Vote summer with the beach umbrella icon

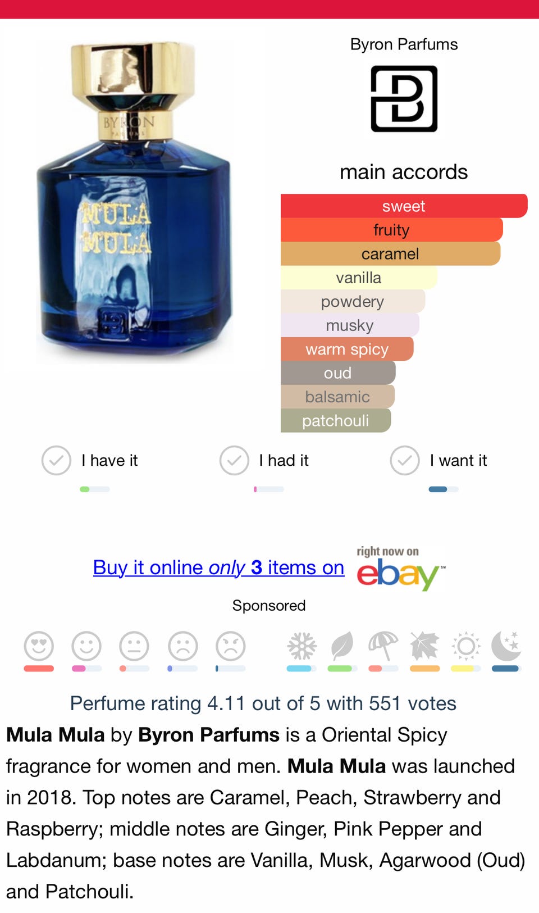pos(383,646)
